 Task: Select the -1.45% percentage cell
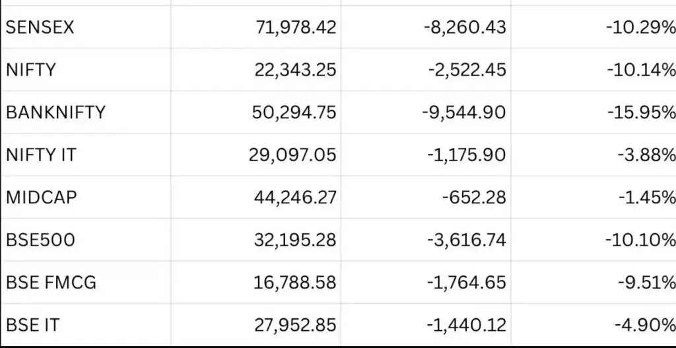[x=646, y=197]
